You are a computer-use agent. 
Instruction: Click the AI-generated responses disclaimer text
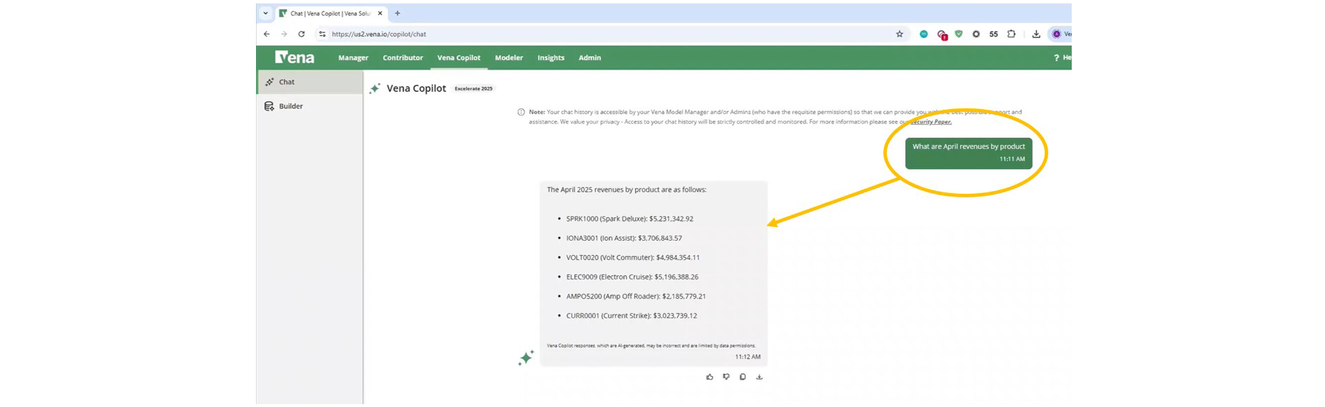pyautogui.click(x=651, y=346)
